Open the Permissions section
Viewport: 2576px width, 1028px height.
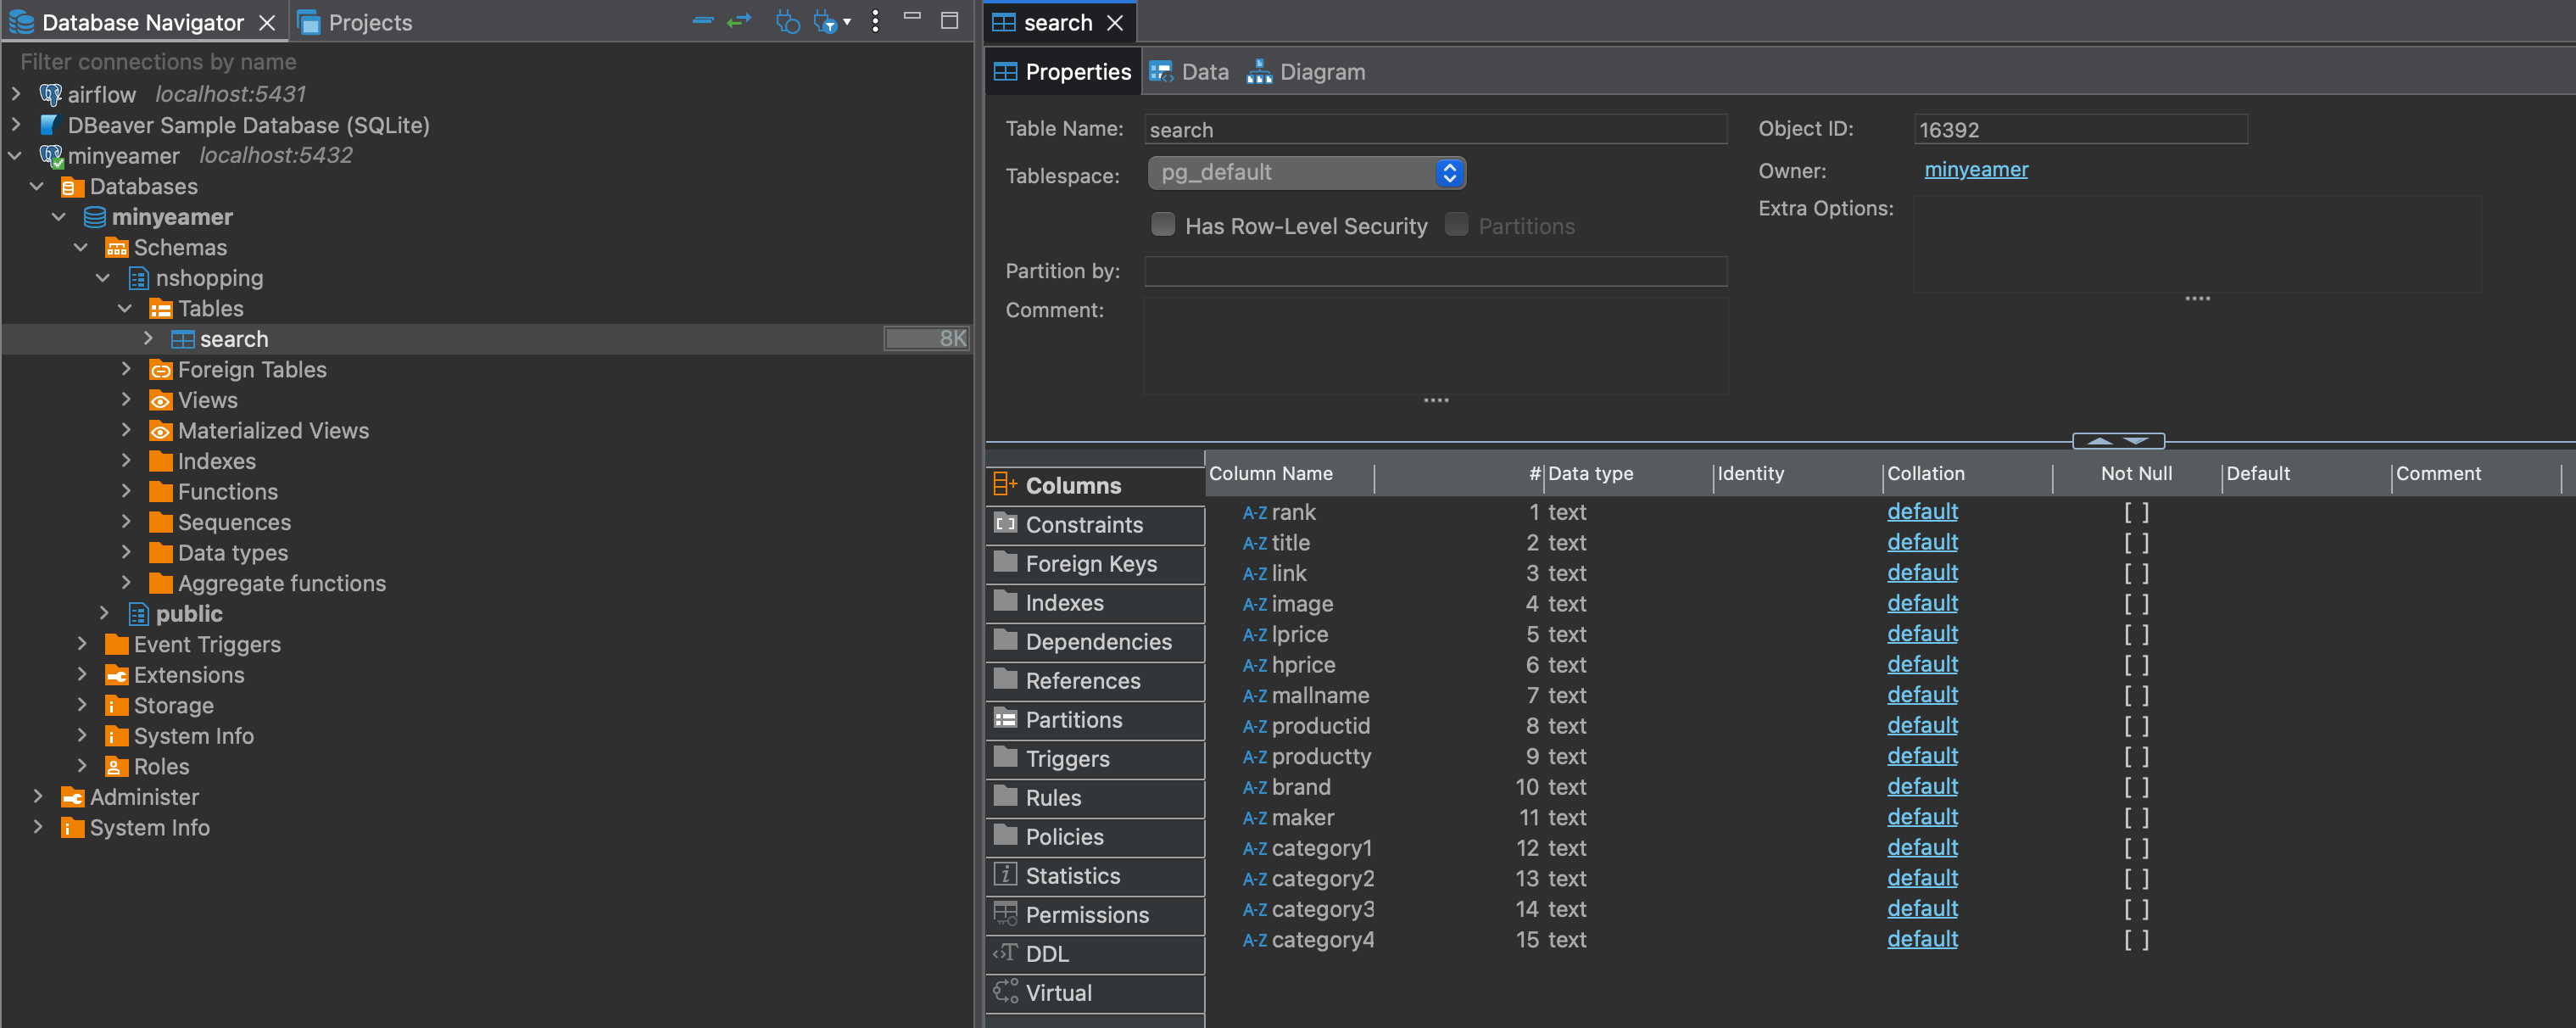(1086, 914)
